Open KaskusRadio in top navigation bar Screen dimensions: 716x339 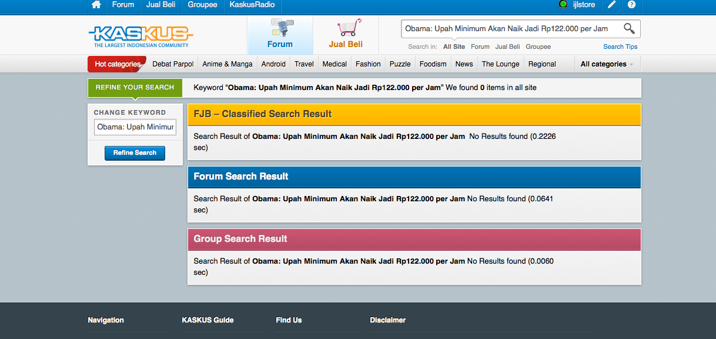coord(252,5)
